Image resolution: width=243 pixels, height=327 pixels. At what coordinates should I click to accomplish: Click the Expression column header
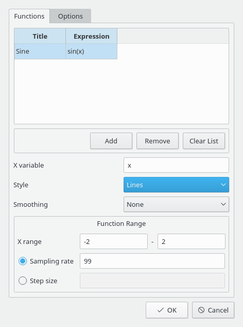pos(92,36)
